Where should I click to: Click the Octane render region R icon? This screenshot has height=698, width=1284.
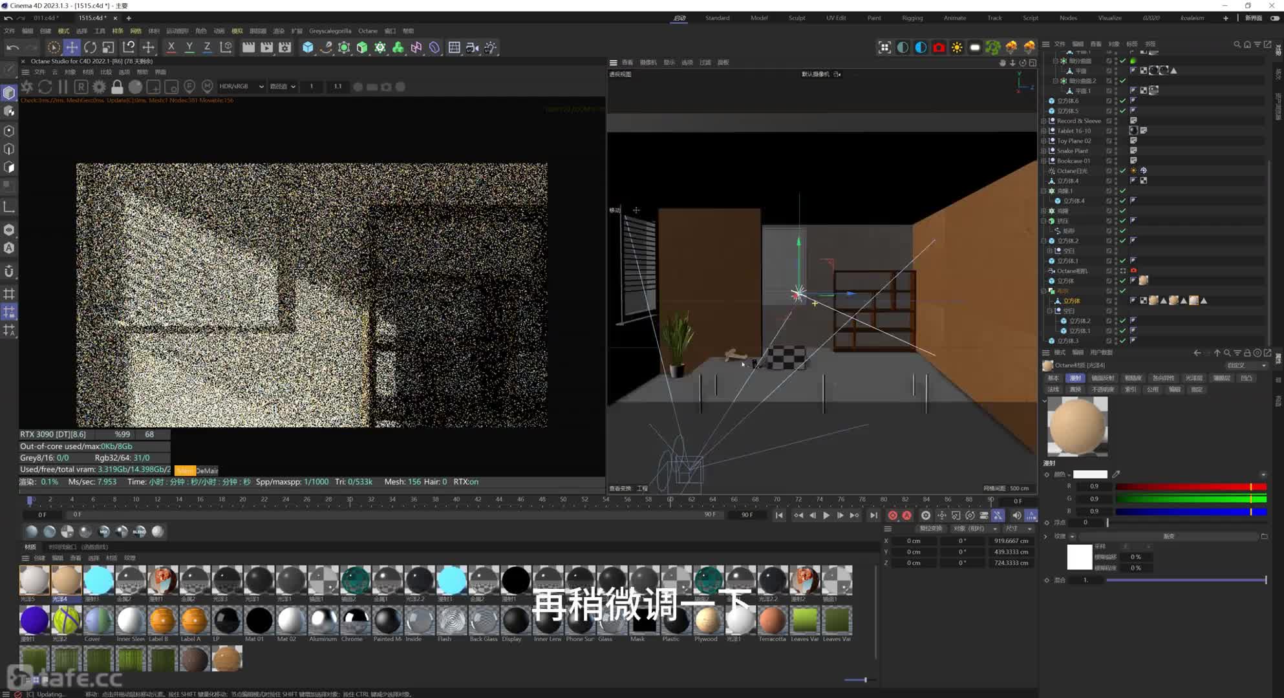point(81,87)
